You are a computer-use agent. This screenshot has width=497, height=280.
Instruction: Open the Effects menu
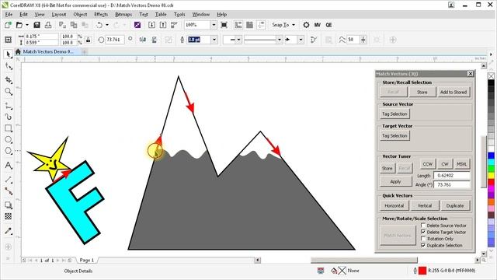click(101, 14)
